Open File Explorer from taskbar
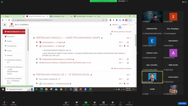Screen dimensions: 188x106 (x=46, y=89)
